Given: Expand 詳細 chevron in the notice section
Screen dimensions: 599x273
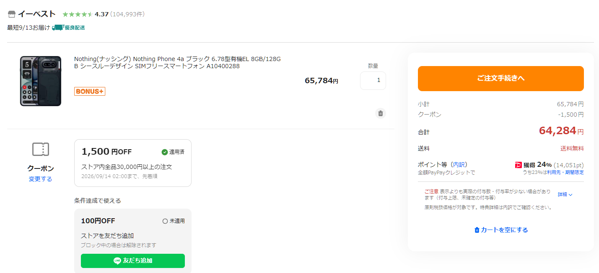Looking at the screenshot, I should (x=565, y=194).
